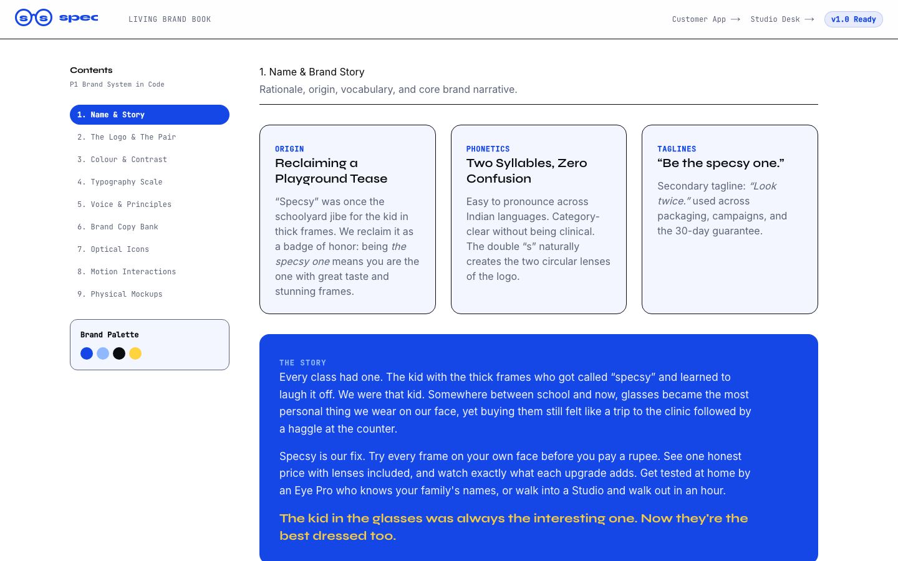Click the yellow closing line of the story
Image resolution: width=898 pixels, height=561 pixels.
(x=514, y=527)
